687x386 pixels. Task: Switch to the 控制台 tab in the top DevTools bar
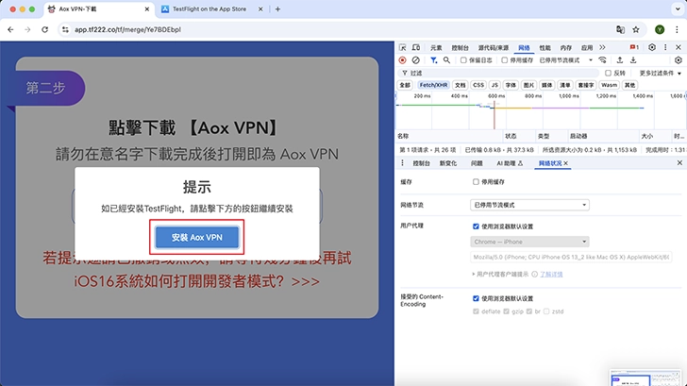pyautogui.click(x=461, y=47)
